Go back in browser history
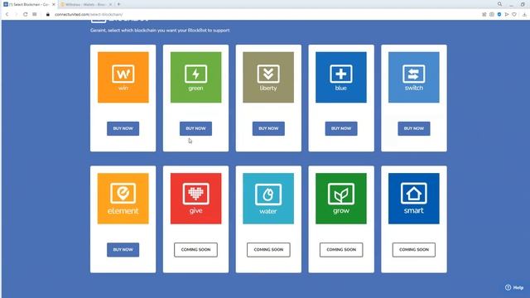The width and height of the screenshot is (530, 298). point(7,15)
